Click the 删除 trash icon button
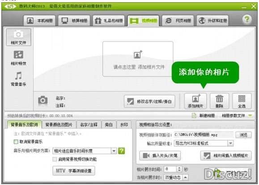259x185 pixels. click(219, 101)
